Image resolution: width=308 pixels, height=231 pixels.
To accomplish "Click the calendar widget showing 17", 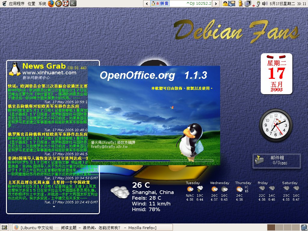I will 277,74.
